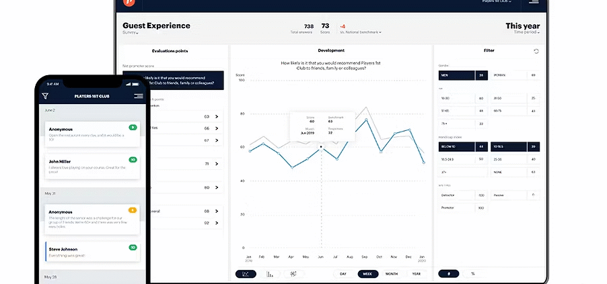The image size is (607, 284).
Task: Select the scatter chart view icon
Action: [293, 274]
